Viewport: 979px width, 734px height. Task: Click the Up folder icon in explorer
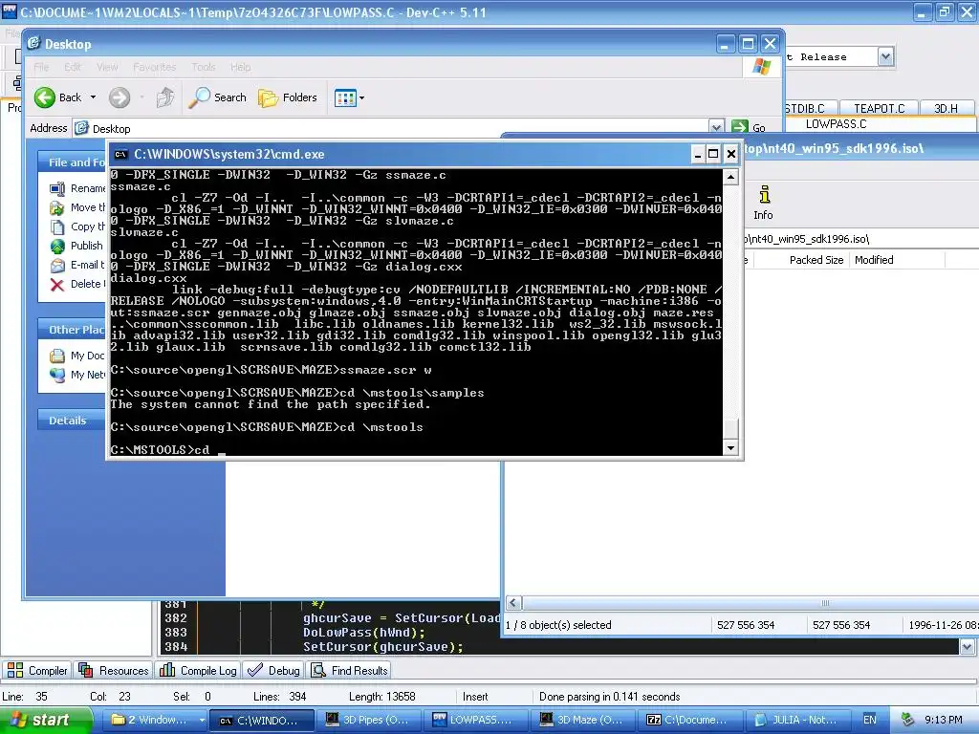pyautogui.click(x=164, y=97)
